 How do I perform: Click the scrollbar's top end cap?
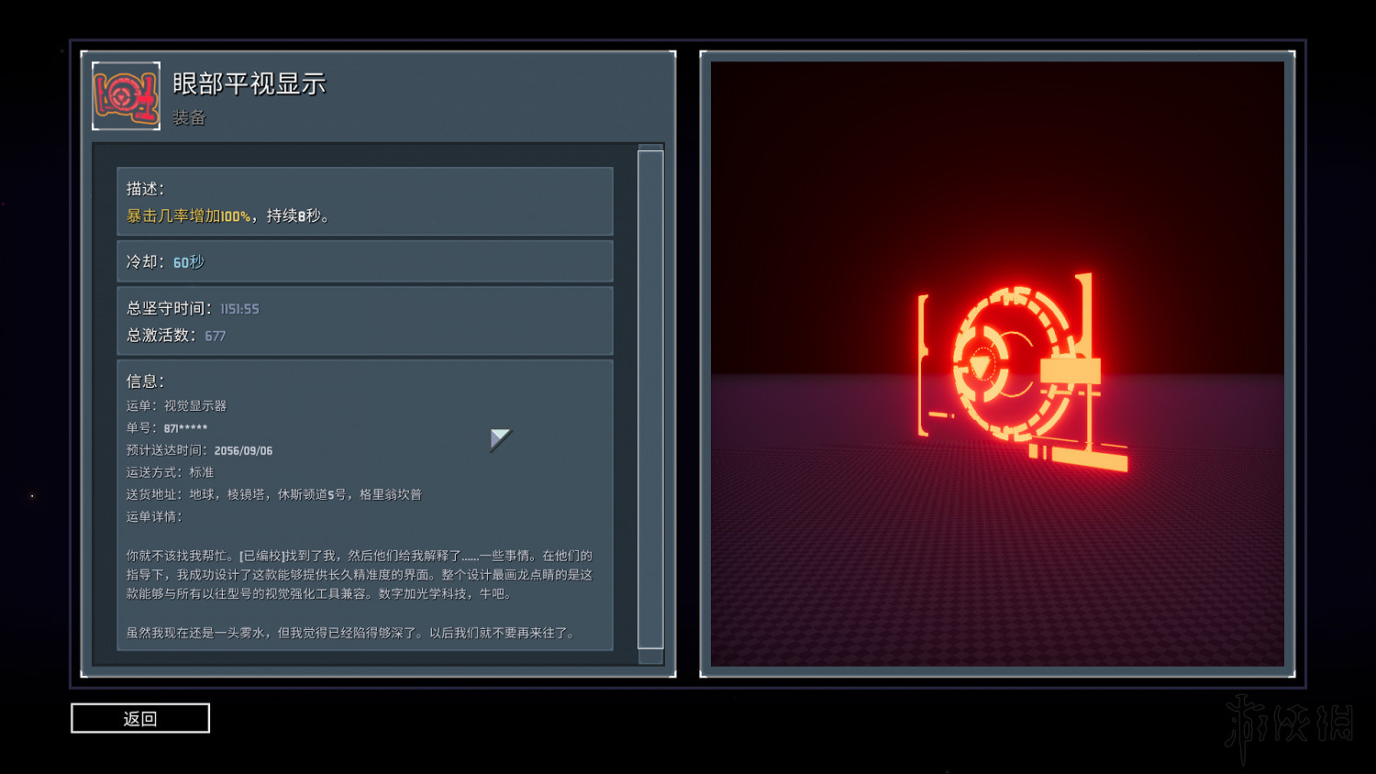649,147
